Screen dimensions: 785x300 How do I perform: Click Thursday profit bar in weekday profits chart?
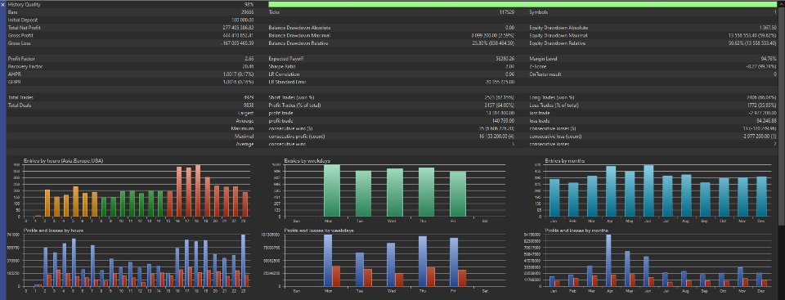423,261
